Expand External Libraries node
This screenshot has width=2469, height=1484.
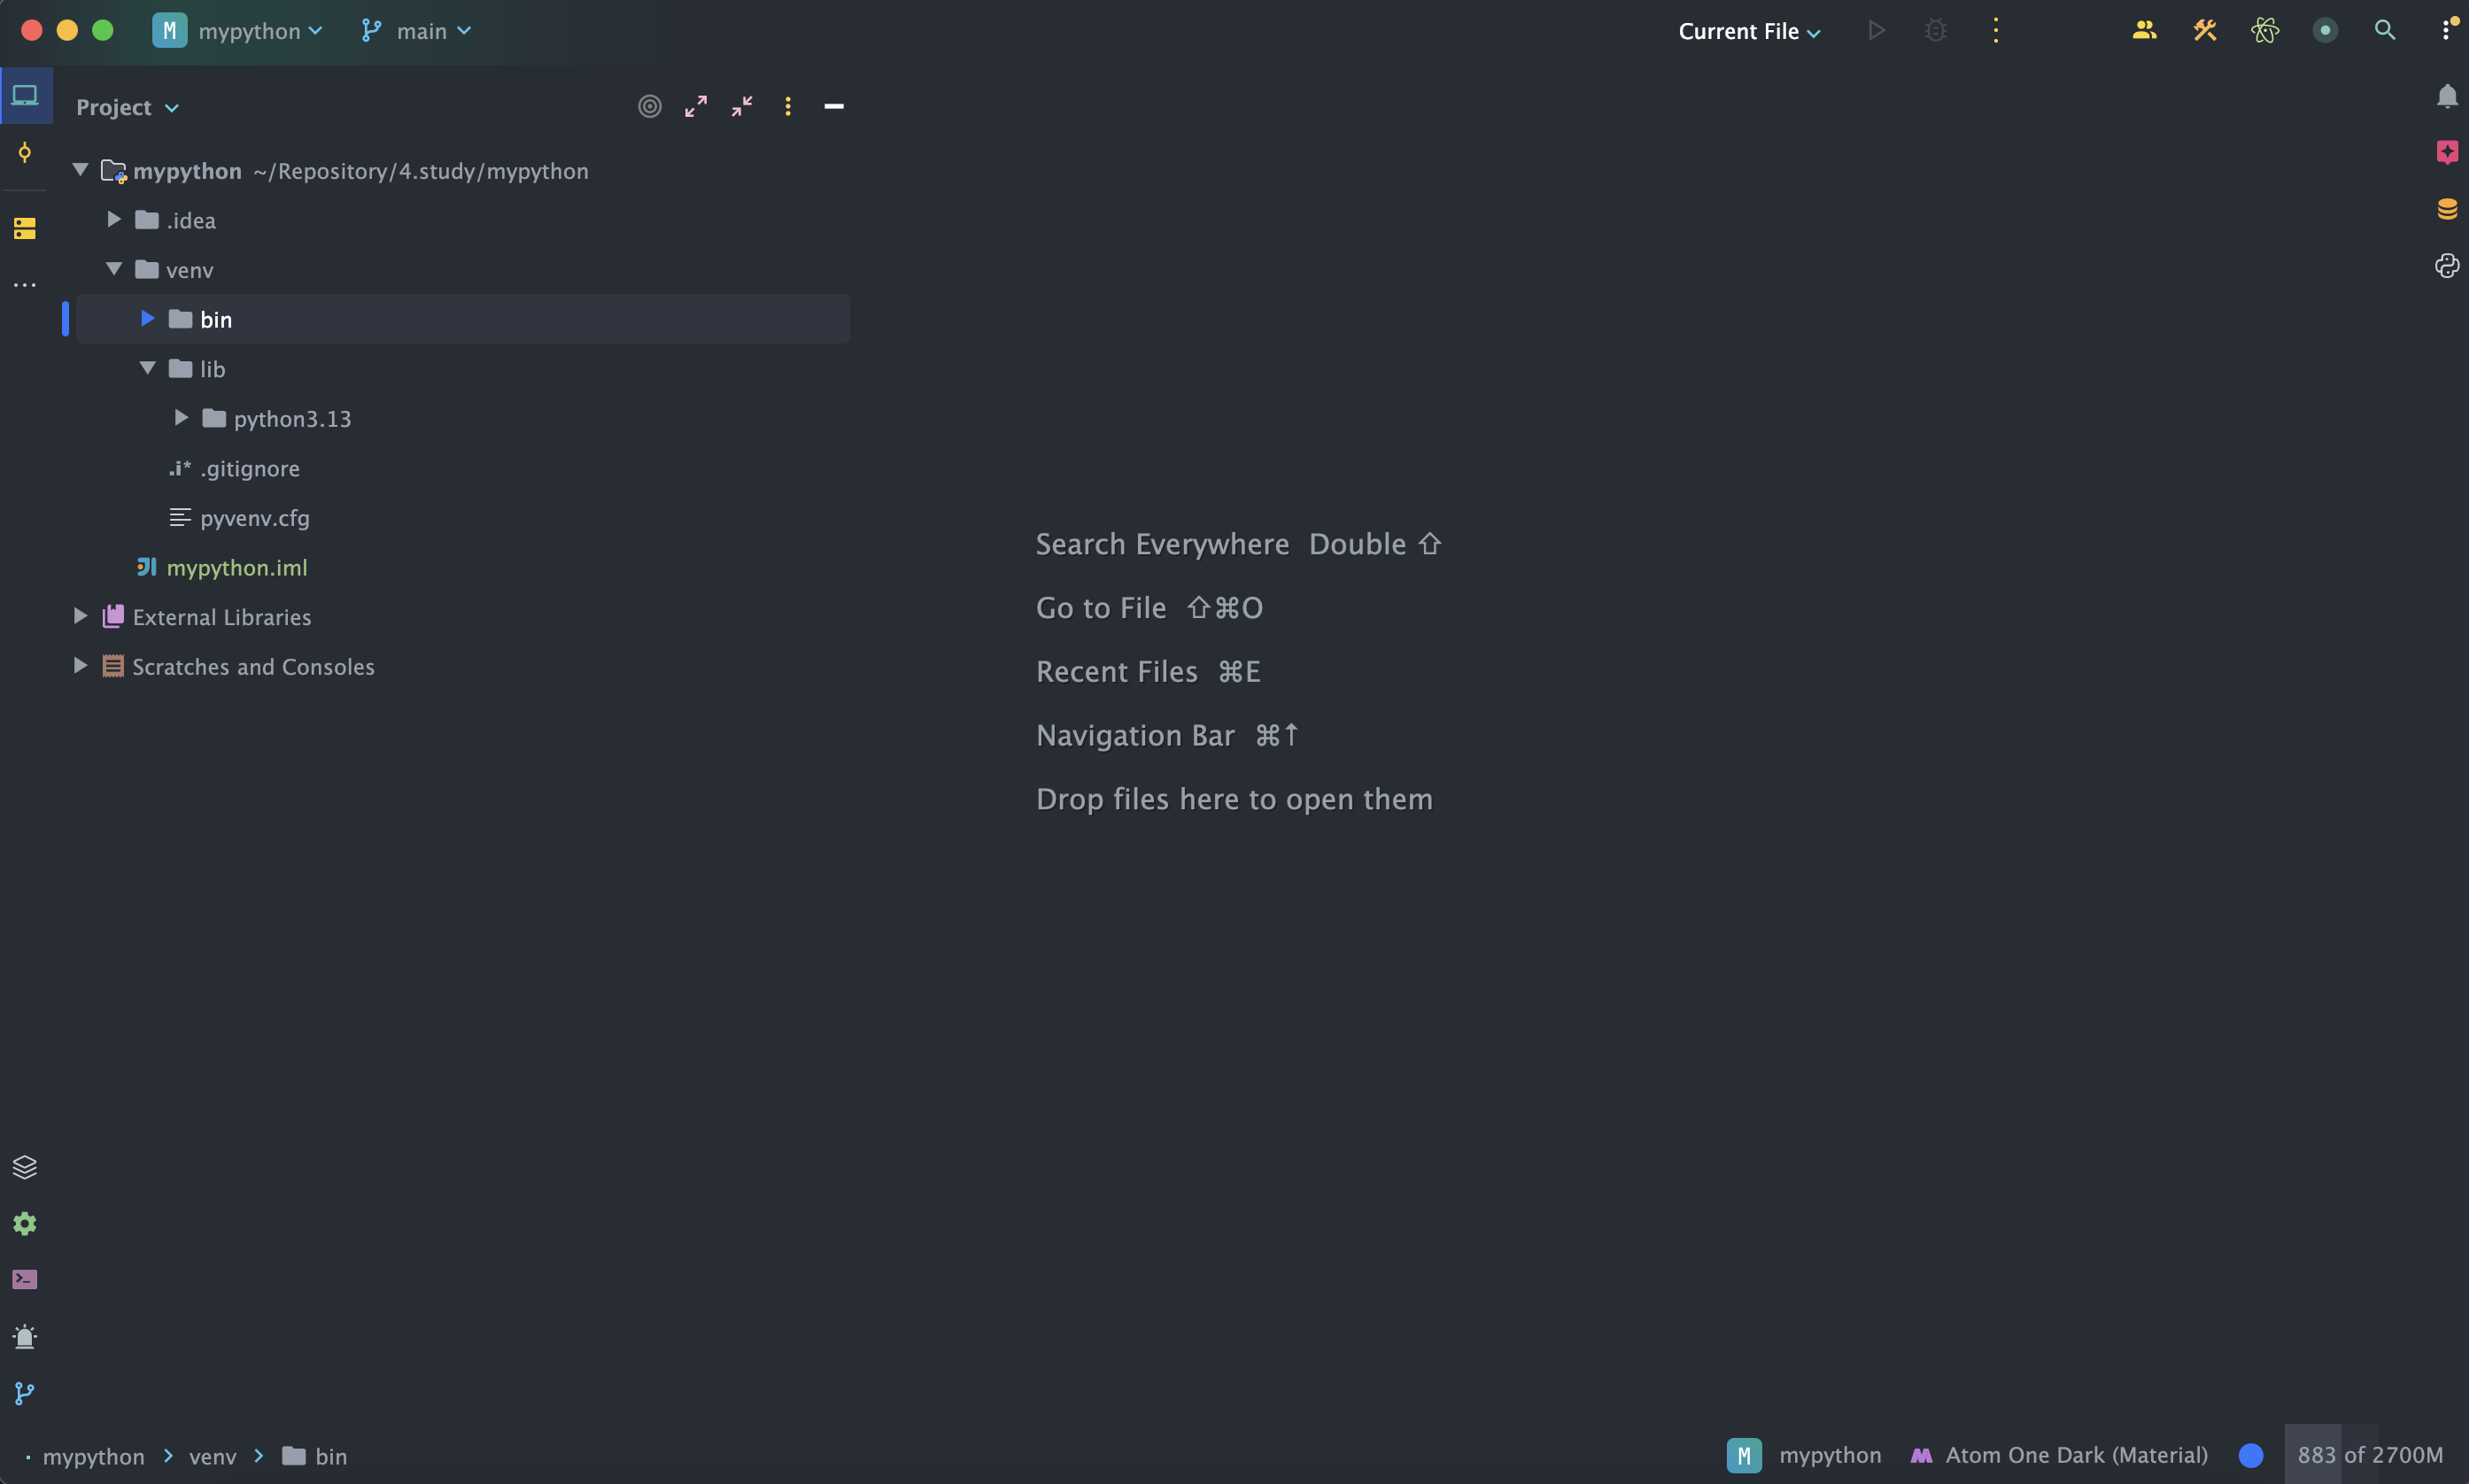[81, 617]
